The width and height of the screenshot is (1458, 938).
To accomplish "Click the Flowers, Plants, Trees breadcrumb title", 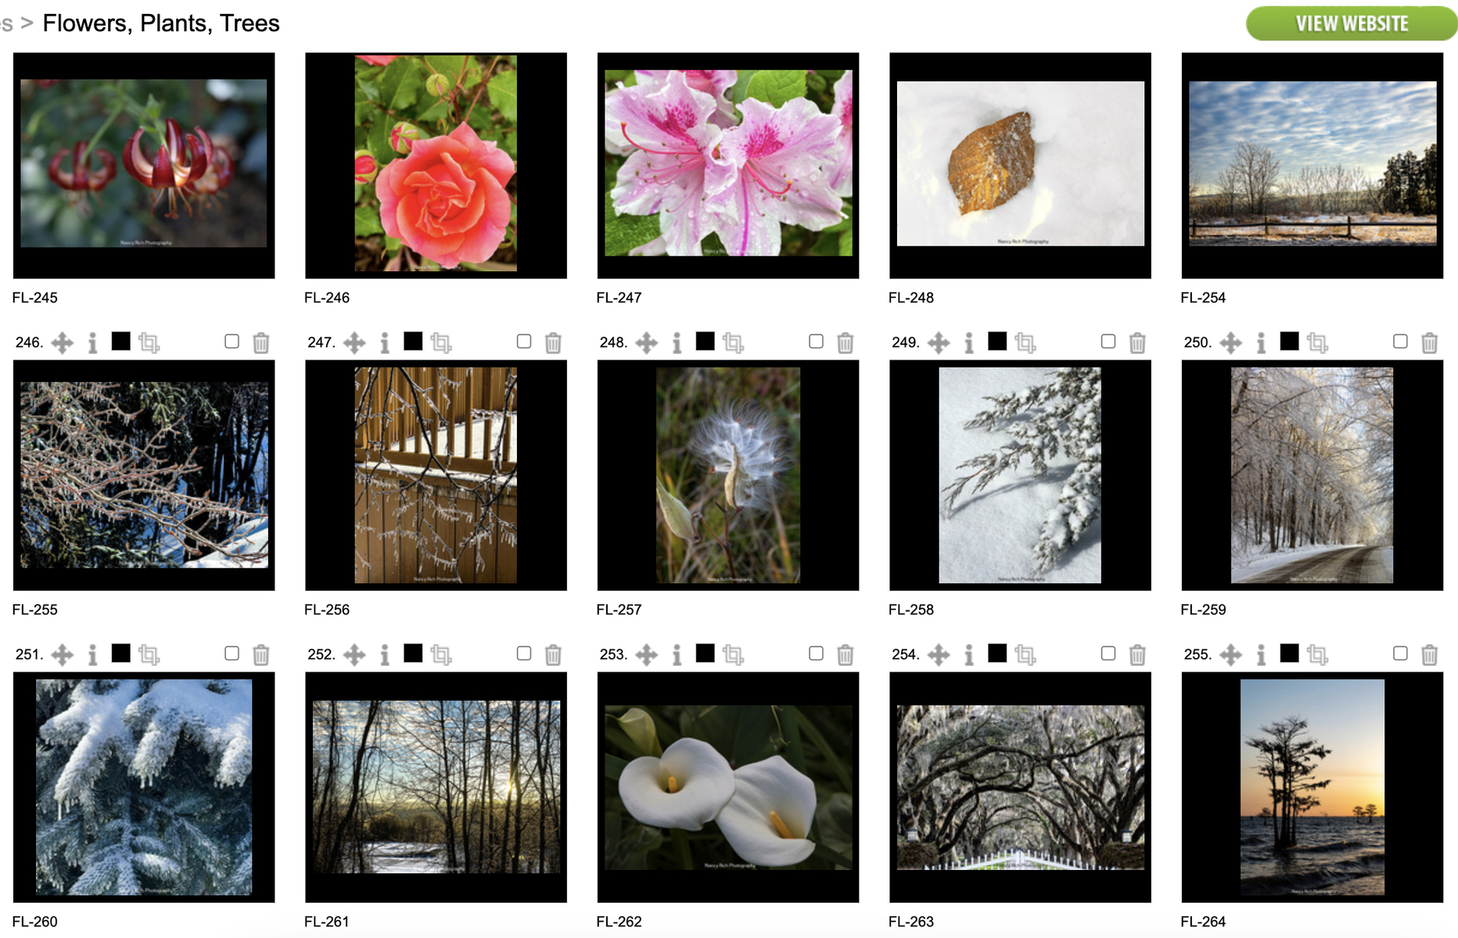I will (161, 23).
